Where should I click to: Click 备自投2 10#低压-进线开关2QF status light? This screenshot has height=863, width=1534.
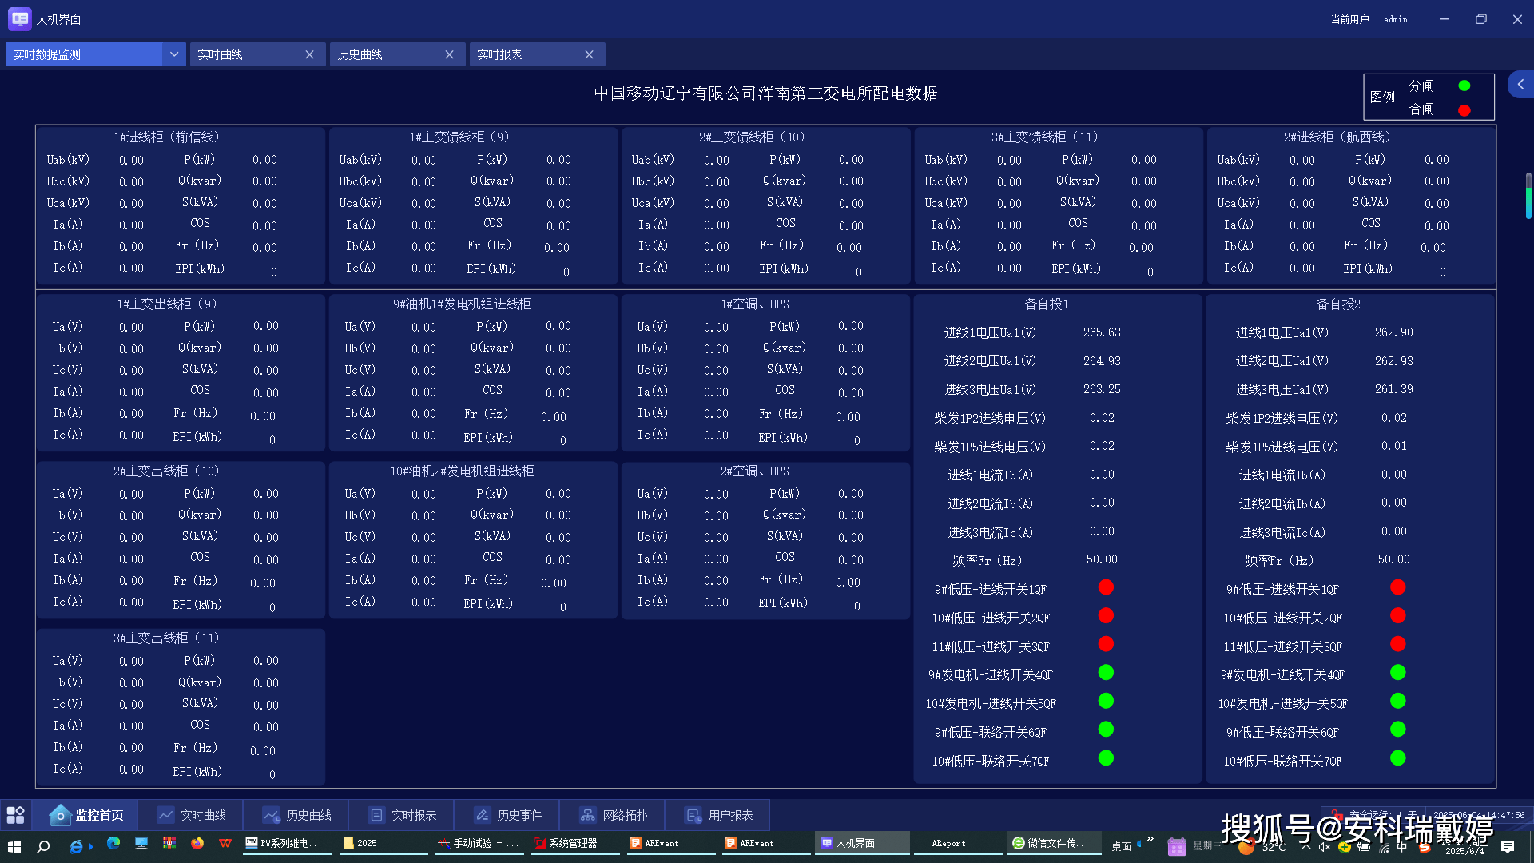pyautogui.click(x=1397, y=615)
